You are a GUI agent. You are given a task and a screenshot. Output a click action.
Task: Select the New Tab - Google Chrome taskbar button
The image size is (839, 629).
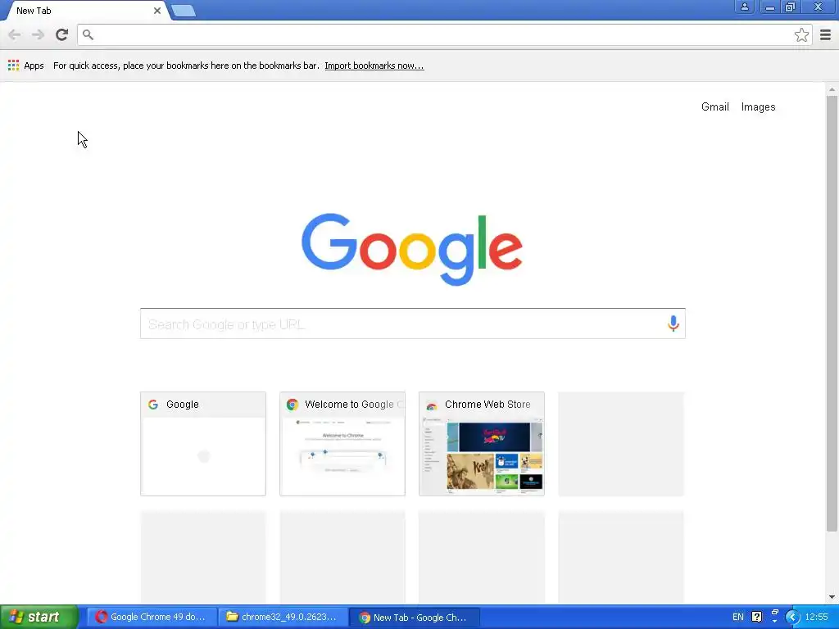point(414,617)
